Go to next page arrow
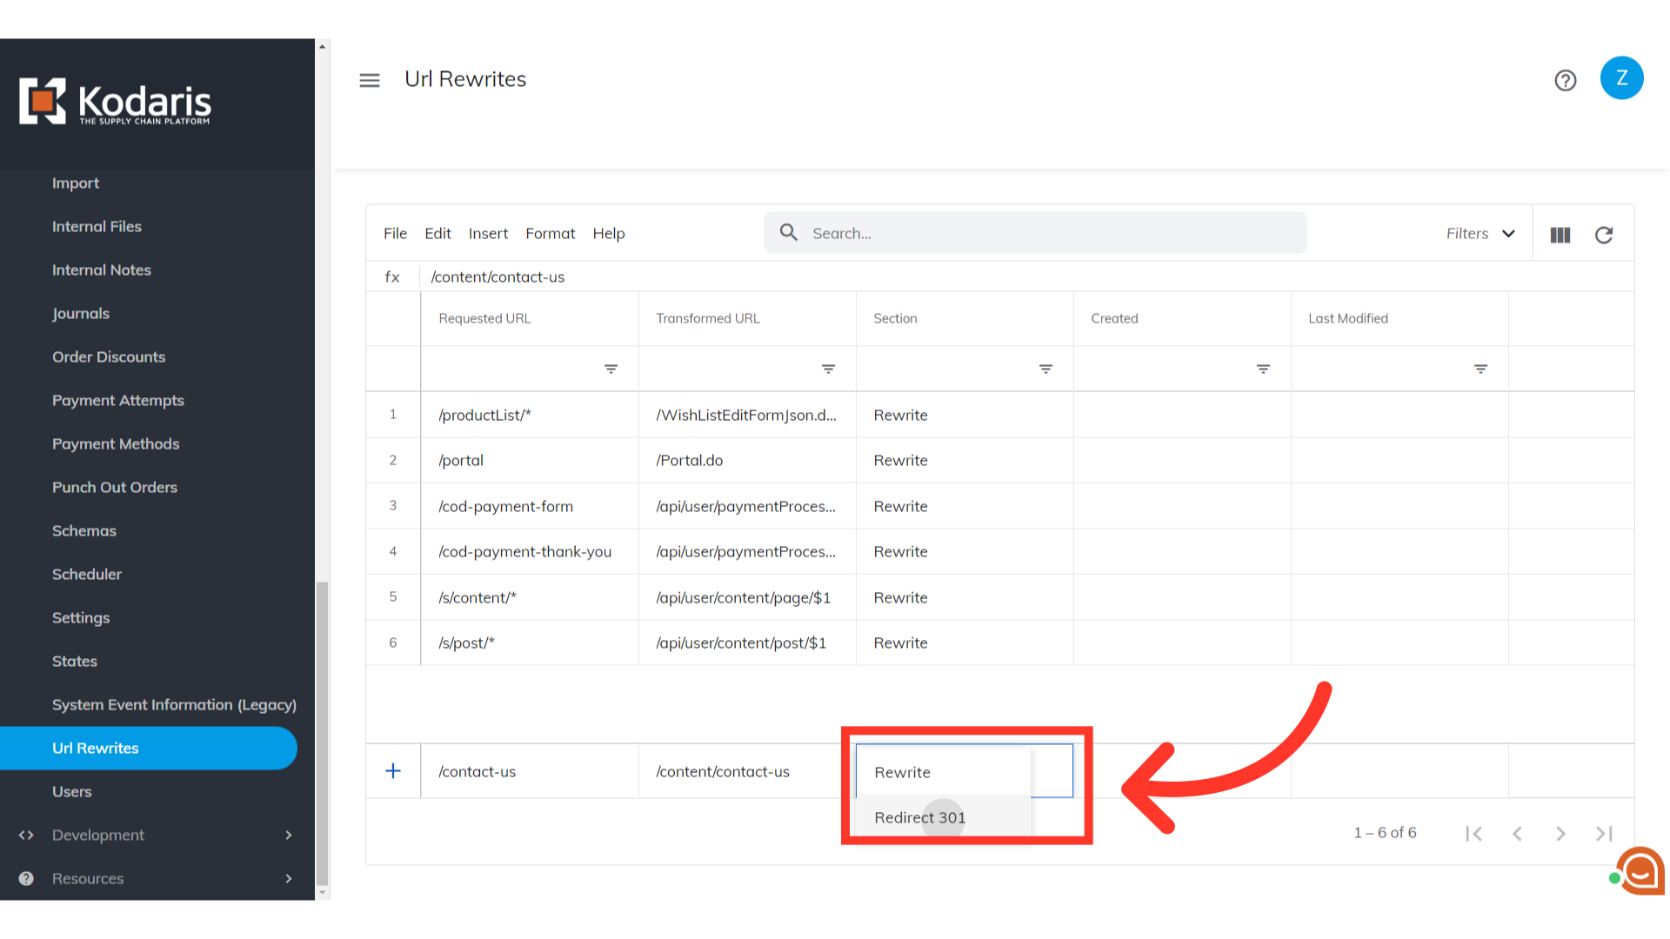Image resolution: width=1670 pixels, height=939 pixels. 1560,834
